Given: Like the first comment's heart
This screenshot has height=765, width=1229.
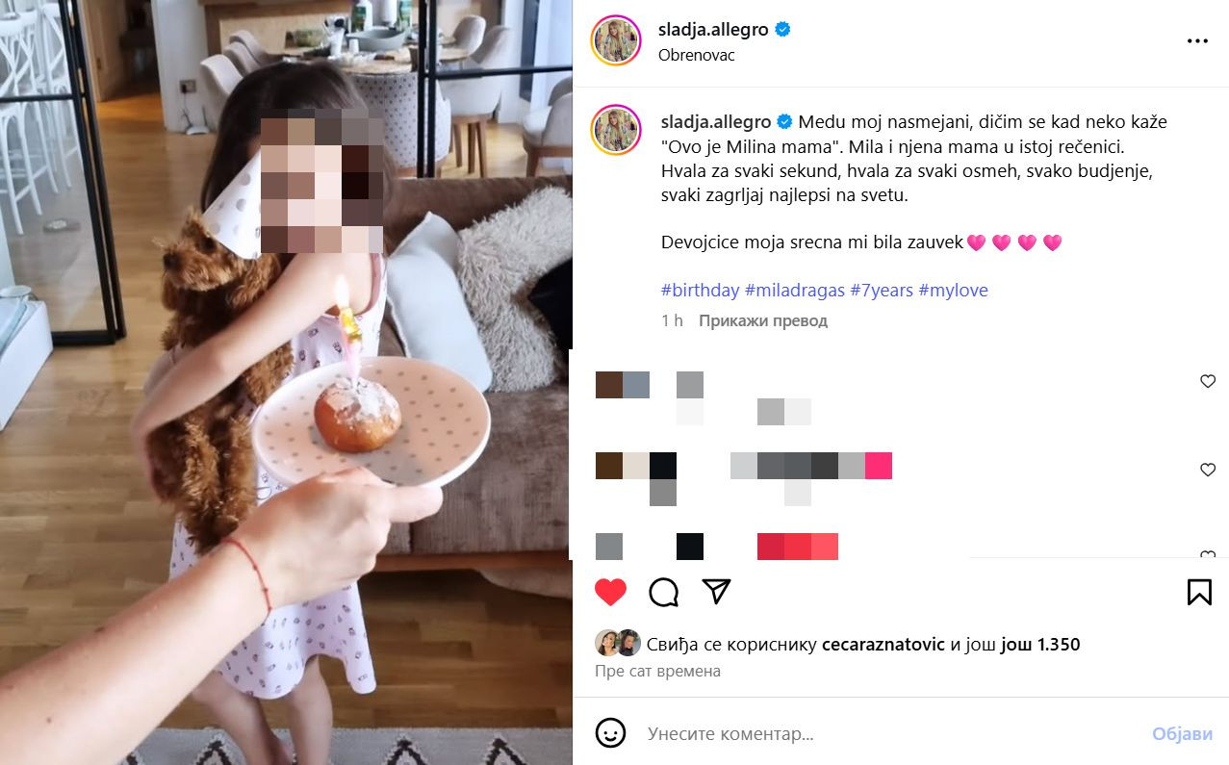Looking at the screenshot, I should (1208, 382).
